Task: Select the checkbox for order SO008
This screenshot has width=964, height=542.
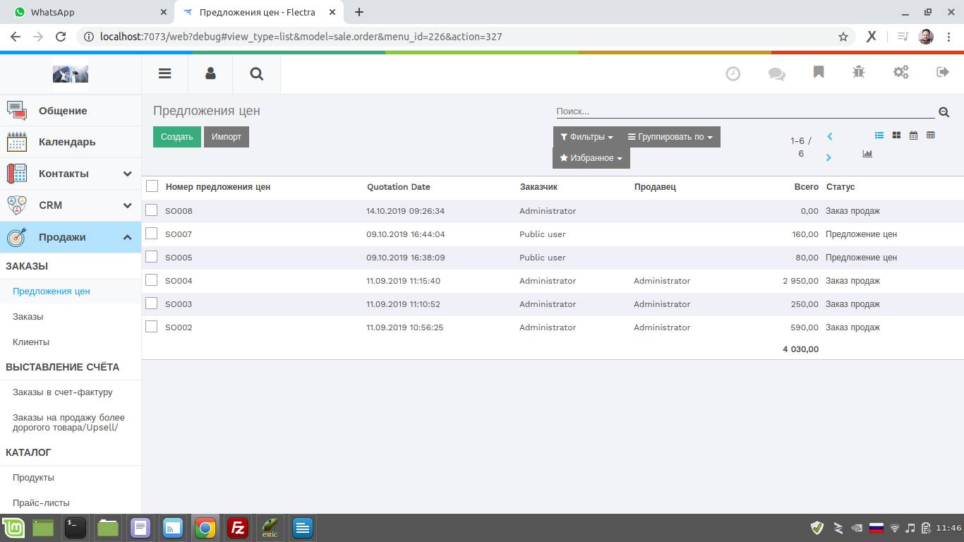Action: (152, 210)
